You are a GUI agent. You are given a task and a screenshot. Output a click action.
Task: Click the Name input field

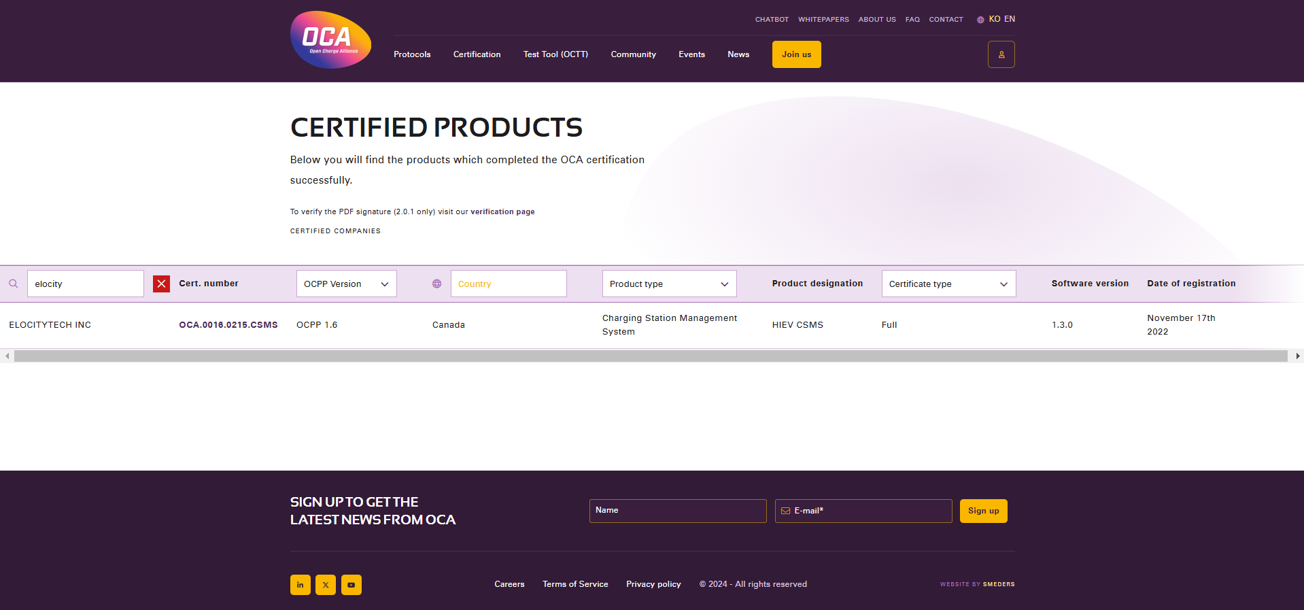coord(678,511)
